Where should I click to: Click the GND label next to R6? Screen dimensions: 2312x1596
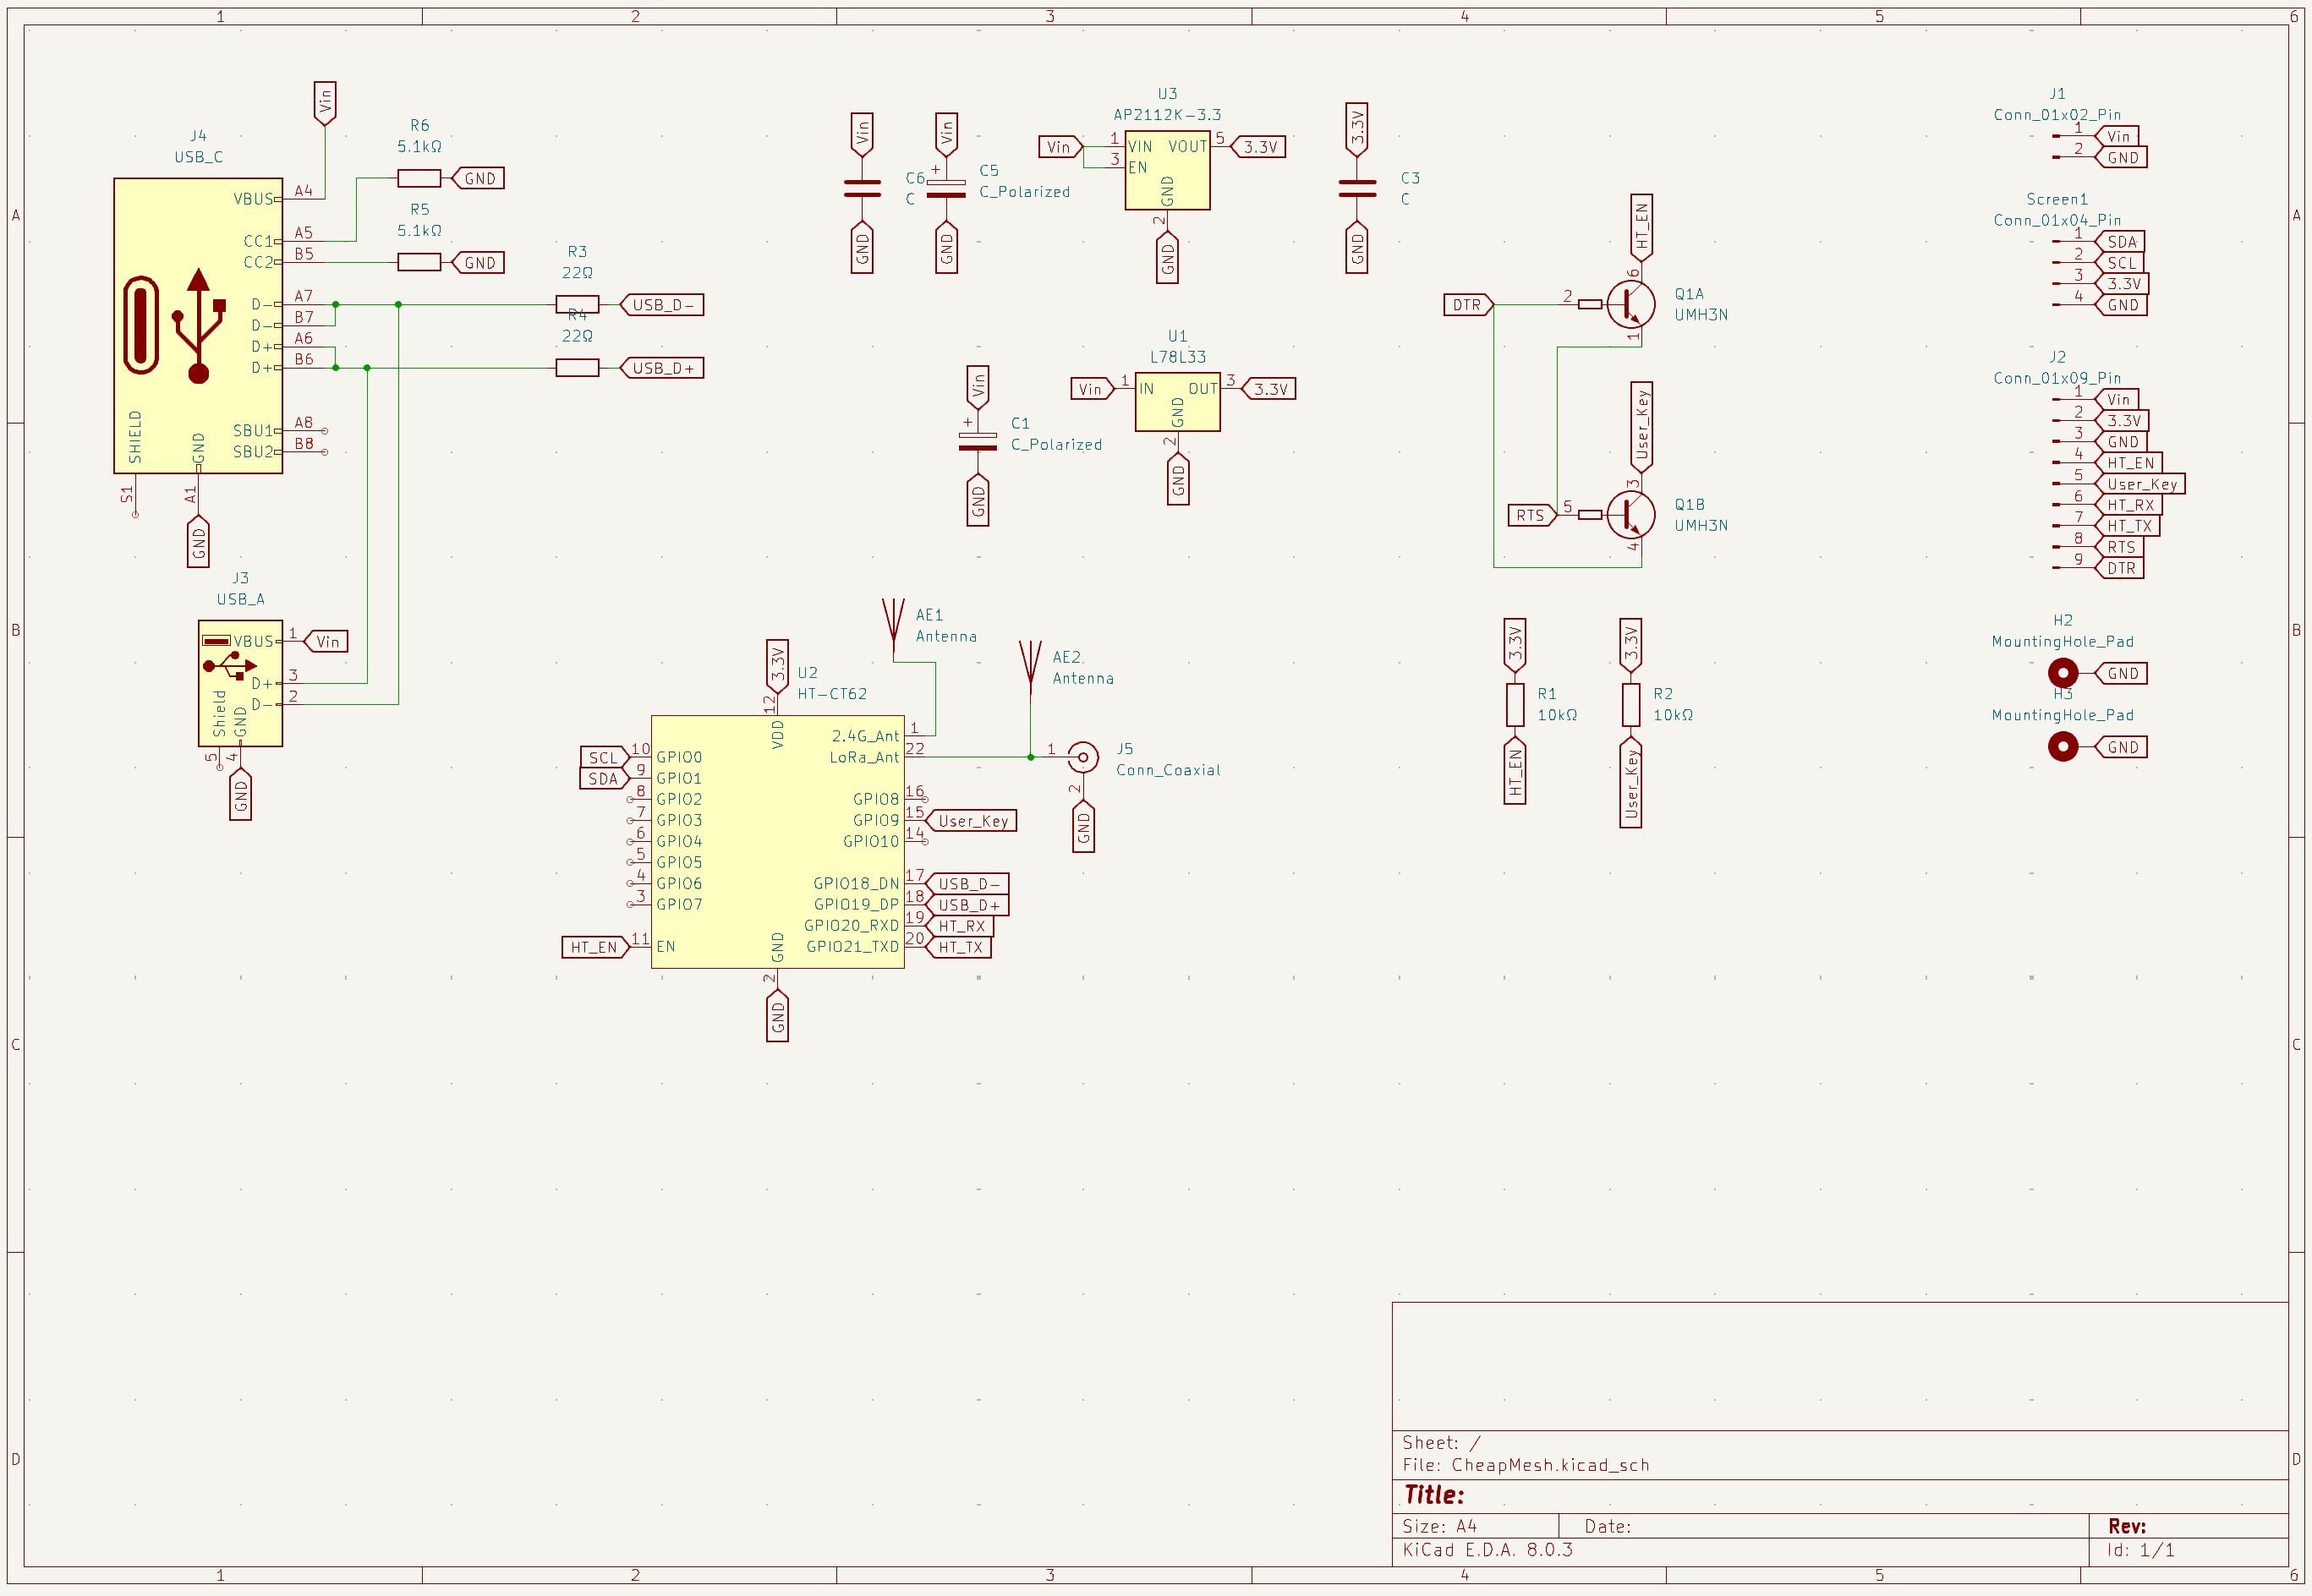478,178
